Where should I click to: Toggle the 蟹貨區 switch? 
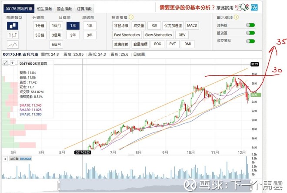(250, 33)
